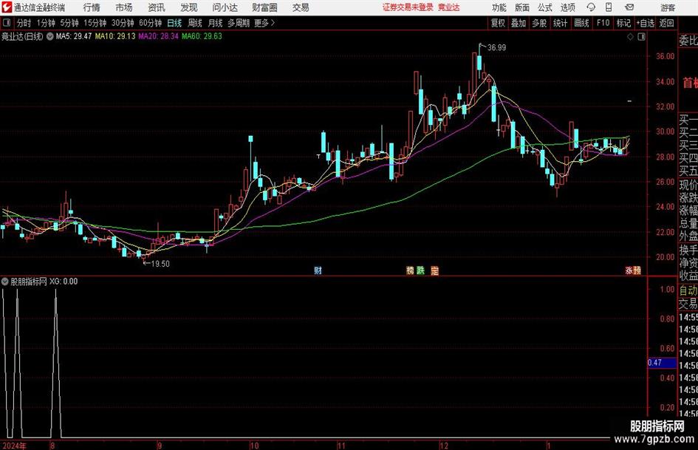Screen dimensions: 698x450
Task: Open the mail envelope icon
Action: tap(629, 7)
